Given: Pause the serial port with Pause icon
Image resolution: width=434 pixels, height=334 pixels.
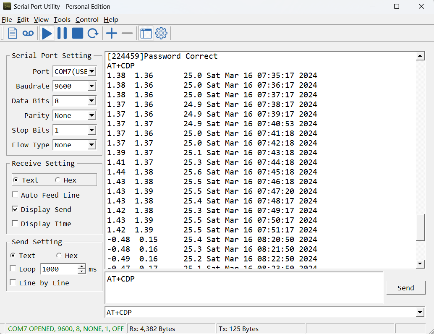Looking at the screenshot, I should click(62, 33).
